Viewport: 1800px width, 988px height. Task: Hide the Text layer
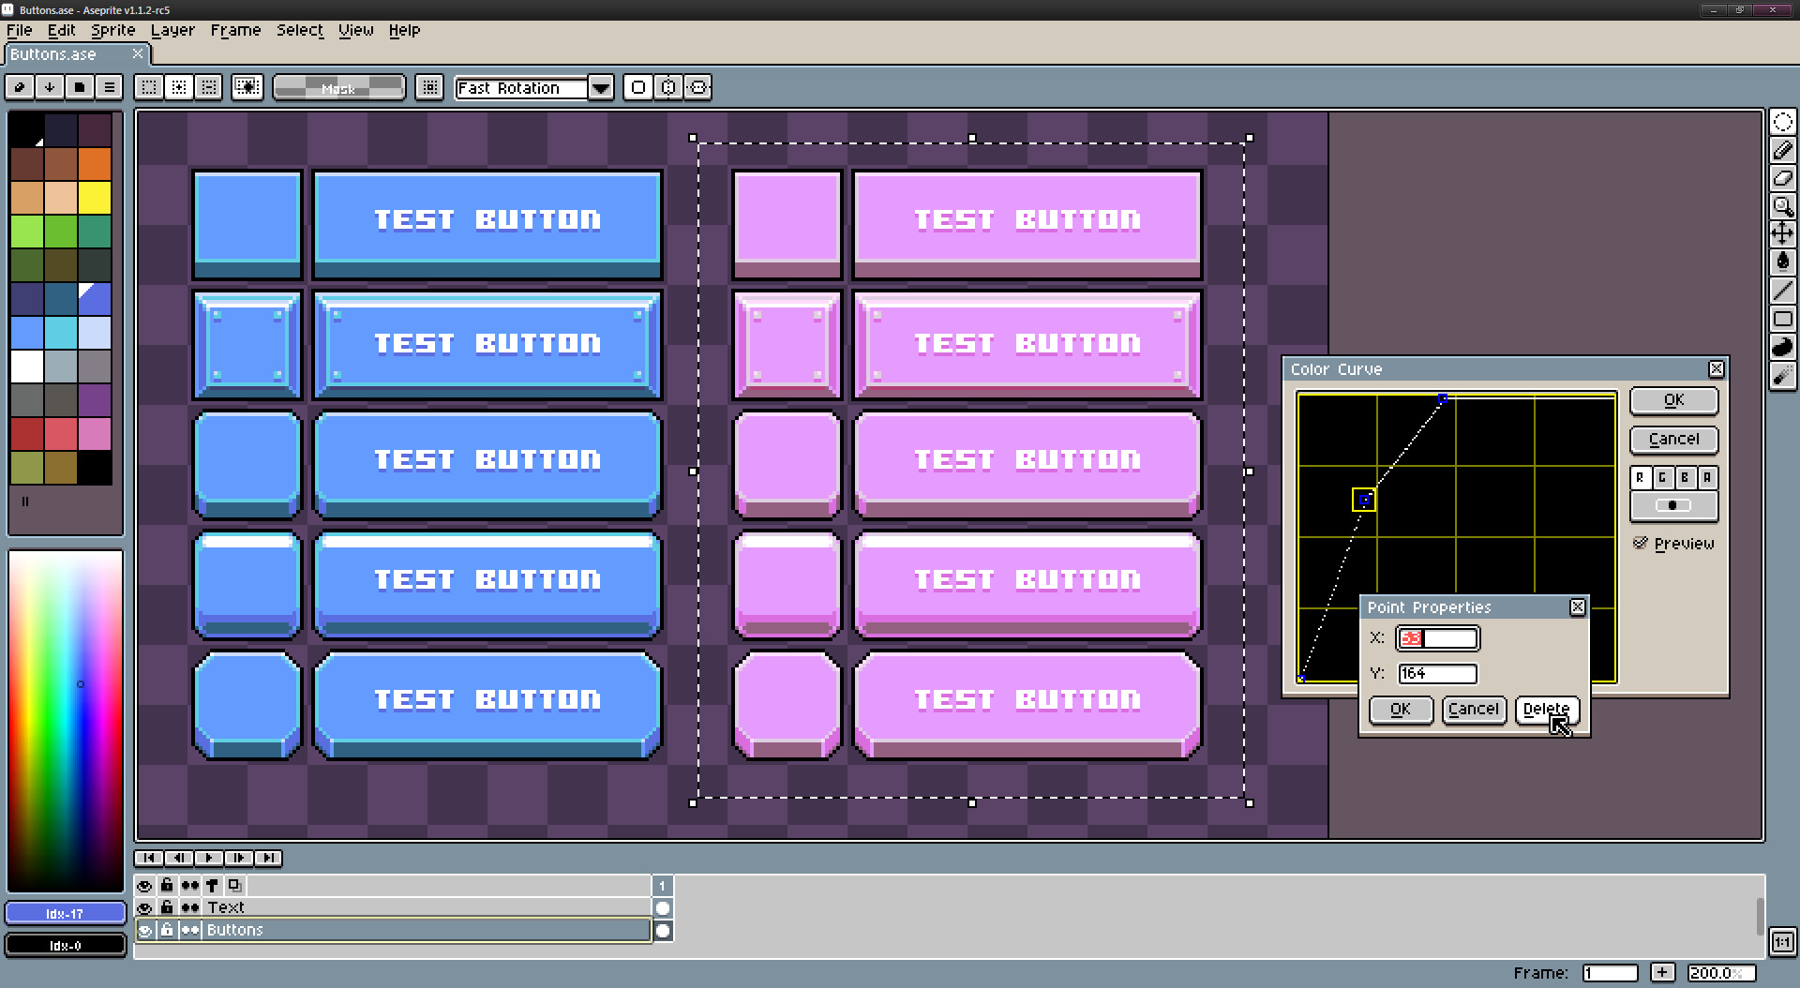(144, 906)
